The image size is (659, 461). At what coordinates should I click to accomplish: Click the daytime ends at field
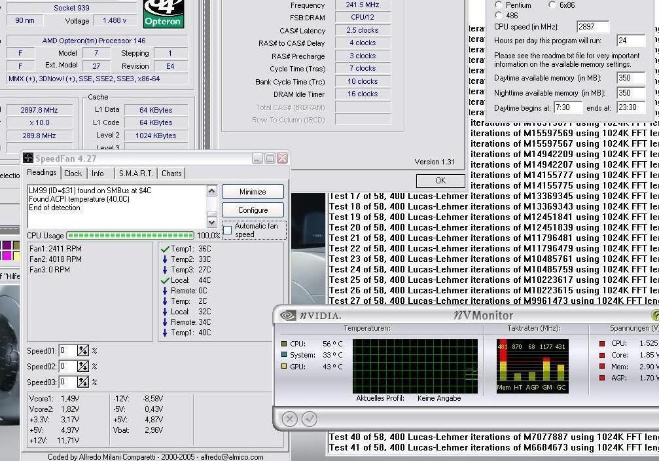631,107
